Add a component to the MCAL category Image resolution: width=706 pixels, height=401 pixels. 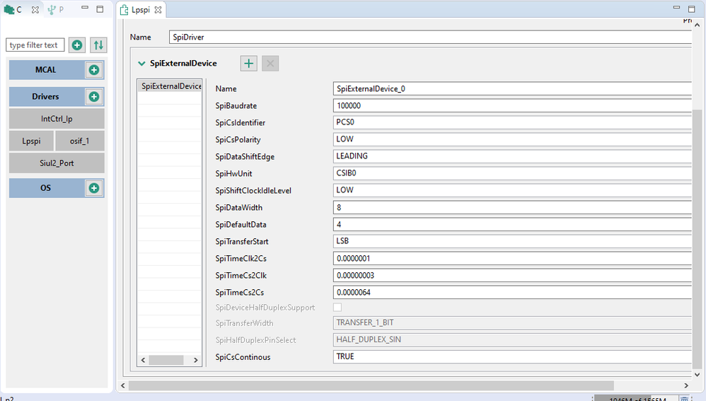point(94,70)
